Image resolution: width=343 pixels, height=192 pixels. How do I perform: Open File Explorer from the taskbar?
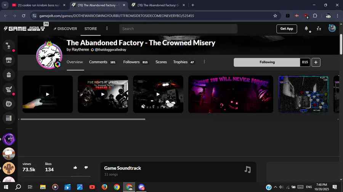[x=43, y=187]
